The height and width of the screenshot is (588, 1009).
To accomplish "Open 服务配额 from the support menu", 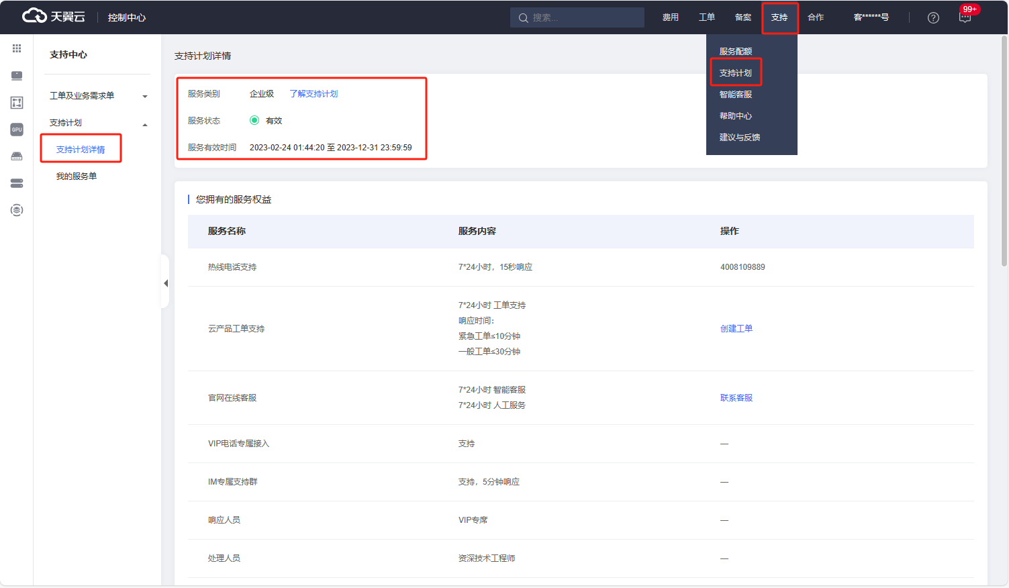I will [736, 52].
